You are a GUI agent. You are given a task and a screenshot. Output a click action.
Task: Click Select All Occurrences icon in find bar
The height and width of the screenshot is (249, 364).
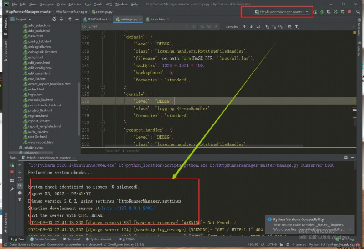(281, 27)
